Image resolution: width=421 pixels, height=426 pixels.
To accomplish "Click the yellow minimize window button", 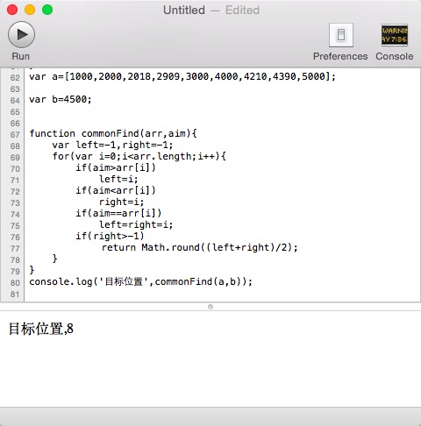I will pos(30,10).
